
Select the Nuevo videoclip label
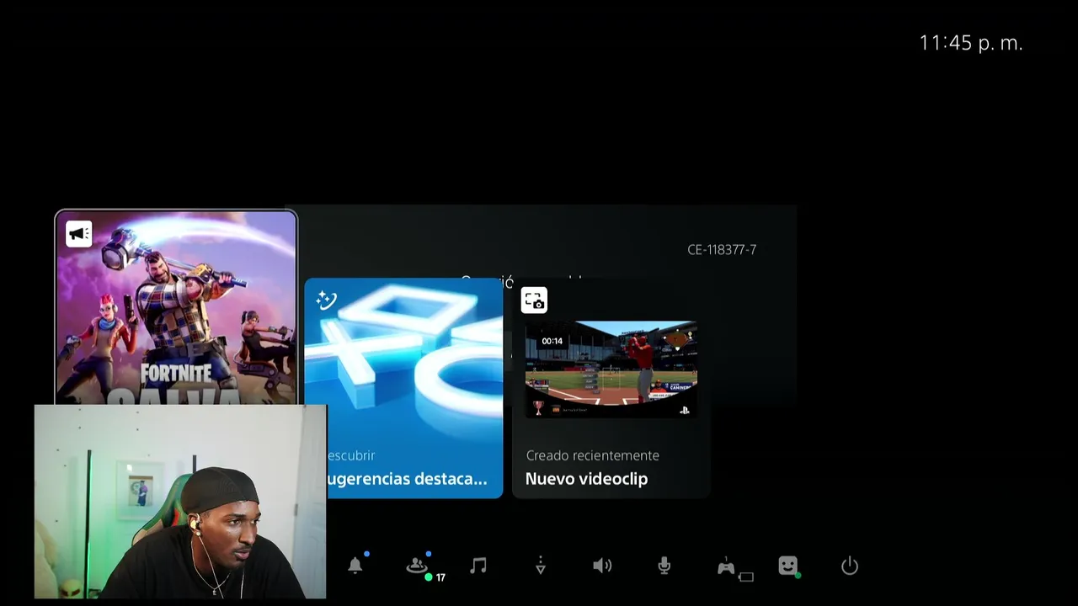point(586,479)
